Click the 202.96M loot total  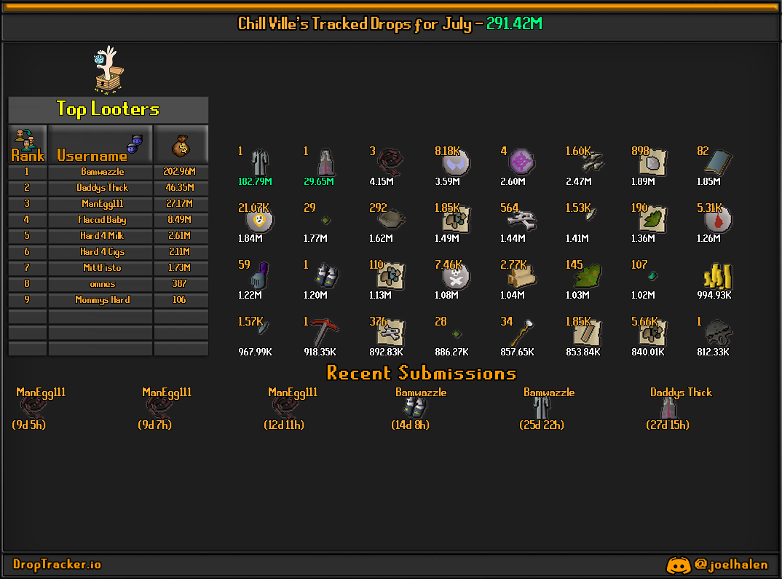[x=180, y=172]
